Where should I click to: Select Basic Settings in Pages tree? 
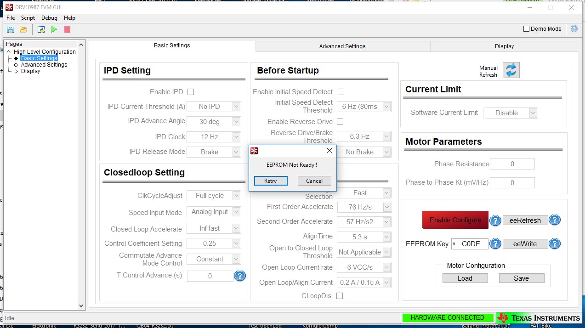[39, 58]
